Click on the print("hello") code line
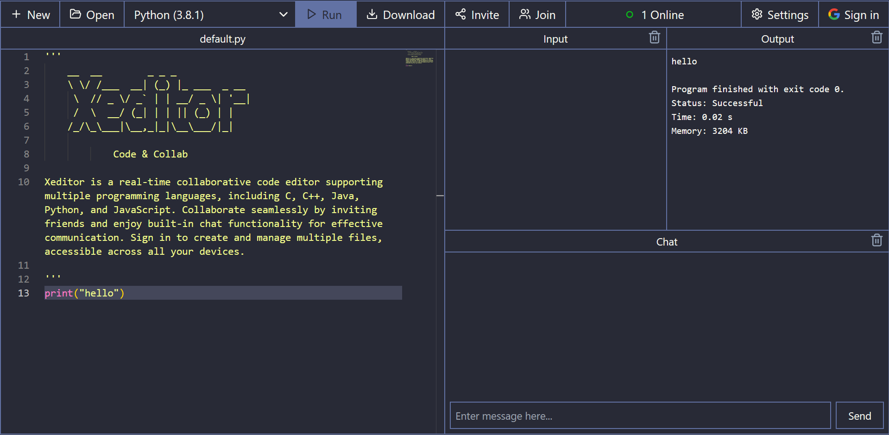The width and height of the screenshot is (889, 435). coord(84,293)
